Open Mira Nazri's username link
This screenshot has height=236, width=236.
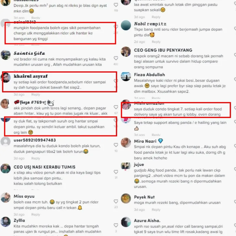pyautogui.click(x=145, y=141)
